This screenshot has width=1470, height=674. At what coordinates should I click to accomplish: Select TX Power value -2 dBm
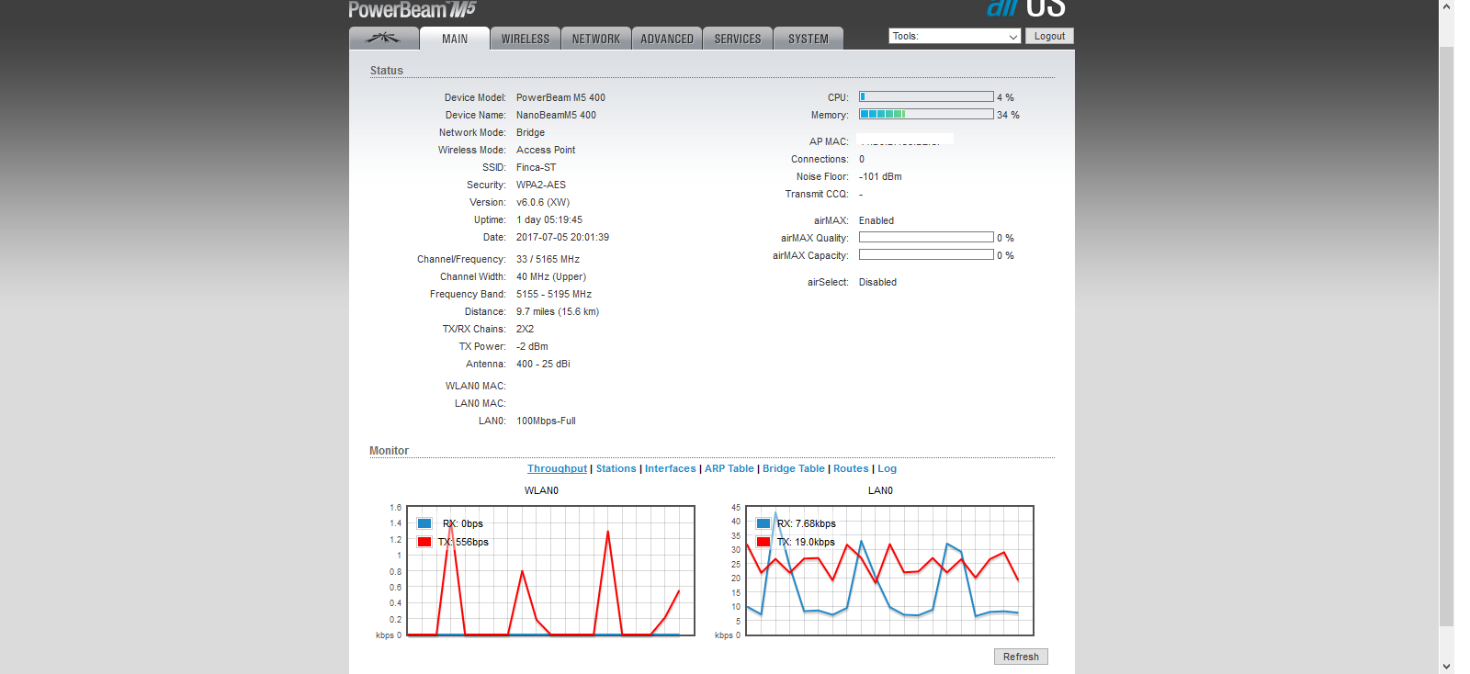532,346
